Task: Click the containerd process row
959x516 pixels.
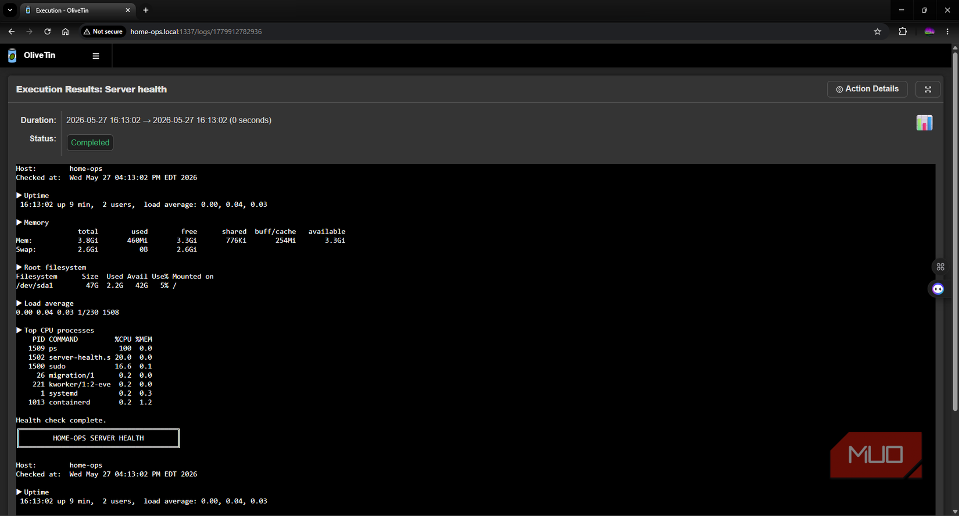Action: pos(90,402)
